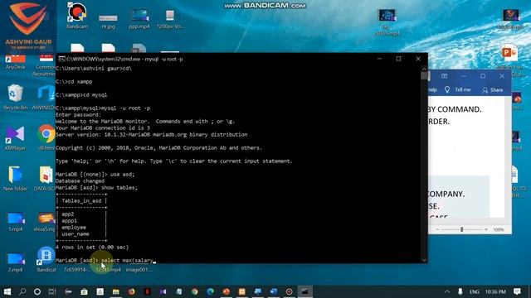The width and height of the screenshot is (531, 298).
Task: Switch to Bandicam recorder in the taskbar
Action: 289,291
